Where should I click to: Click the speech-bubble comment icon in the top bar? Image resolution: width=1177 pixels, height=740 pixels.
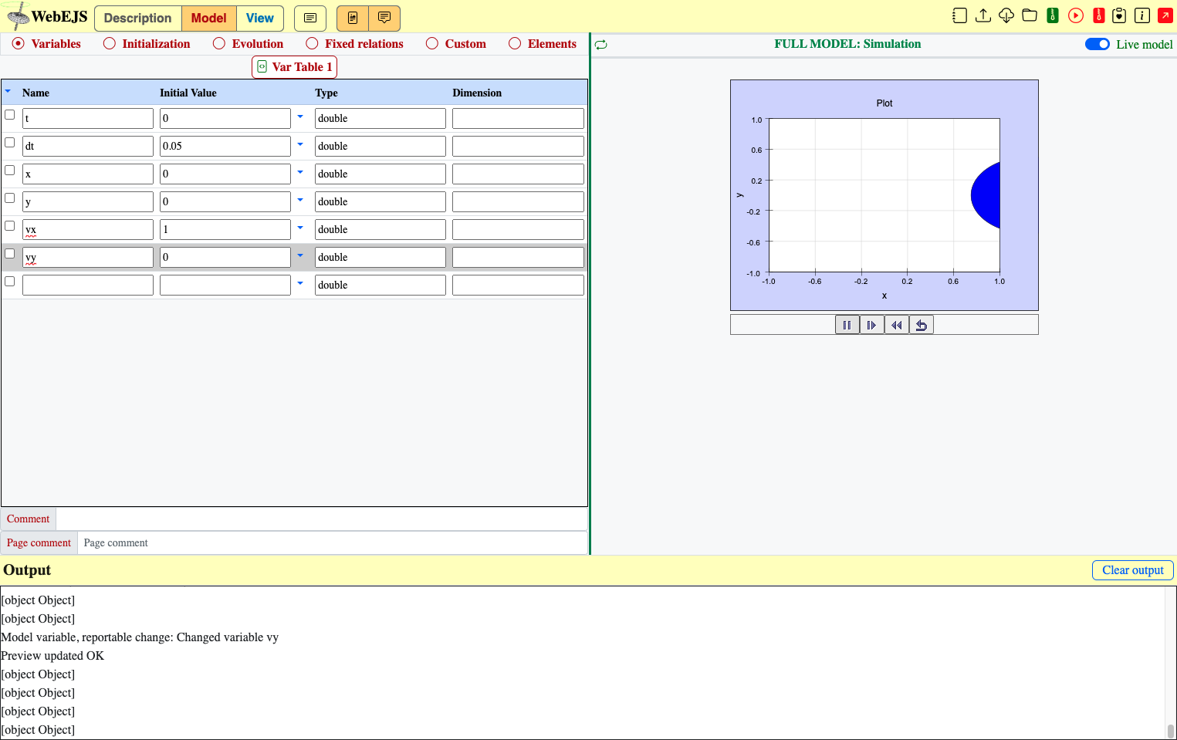[x=384, y=18]
